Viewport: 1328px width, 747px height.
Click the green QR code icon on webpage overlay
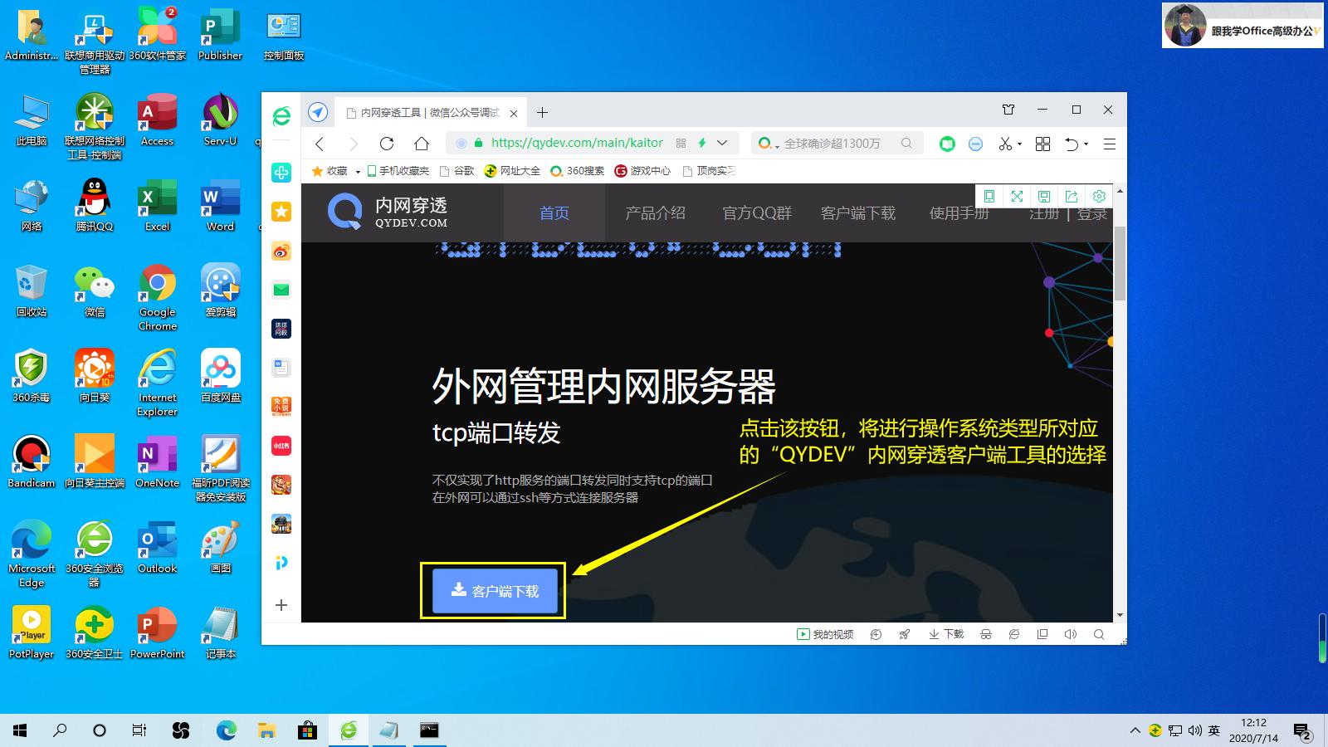pos(989,196)
